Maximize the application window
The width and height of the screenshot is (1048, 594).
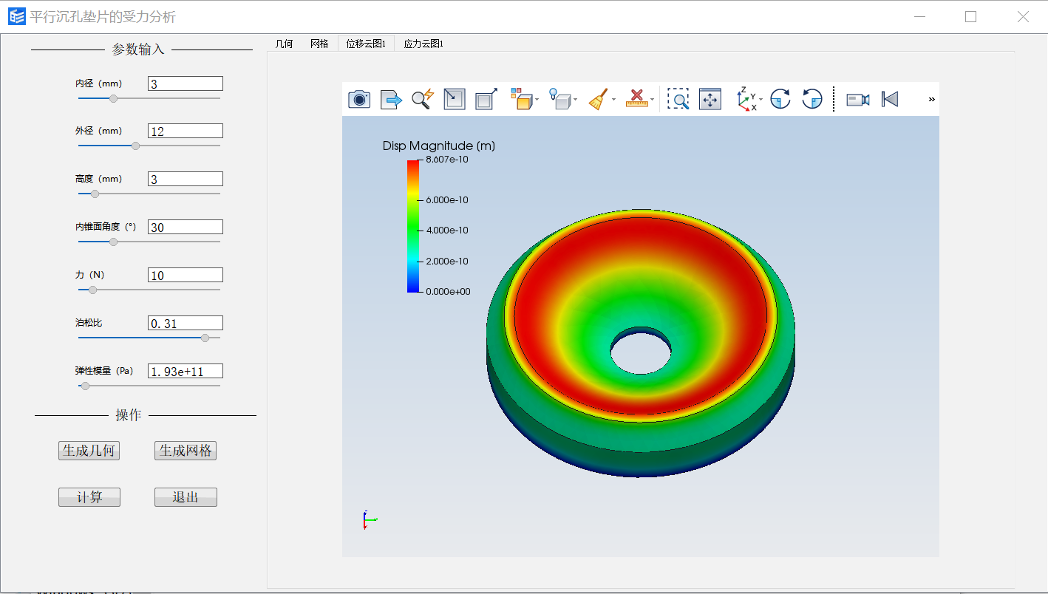(x=971, y=16)
